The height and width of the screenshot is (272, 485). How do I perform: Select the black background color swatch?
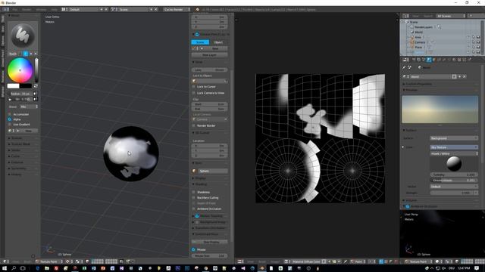tap(26, 85)
